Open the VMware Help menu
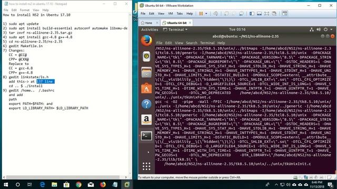Viewport: 337px width, 189px height. (x=190, y=14)
